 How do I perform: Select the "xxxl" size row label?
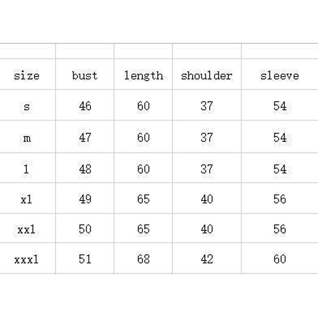(x=27, y=259)
